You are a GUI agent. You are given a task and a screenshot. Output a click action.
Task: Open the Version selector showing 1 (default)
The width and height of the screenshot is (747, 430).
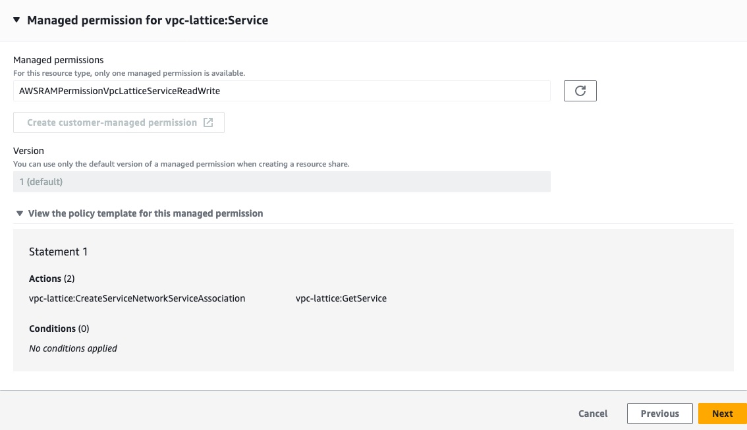pos(282,181)
